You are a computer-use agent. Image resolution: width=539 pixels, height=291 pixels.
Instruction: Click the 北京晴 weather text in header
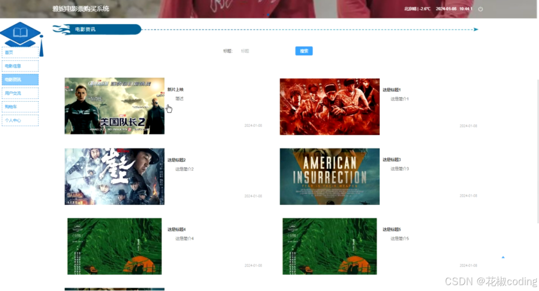[x=417, y=9]
